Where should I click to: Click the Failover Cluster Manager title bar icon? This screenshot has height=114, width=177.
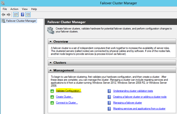pyautogui.click(x=3, y=3)
